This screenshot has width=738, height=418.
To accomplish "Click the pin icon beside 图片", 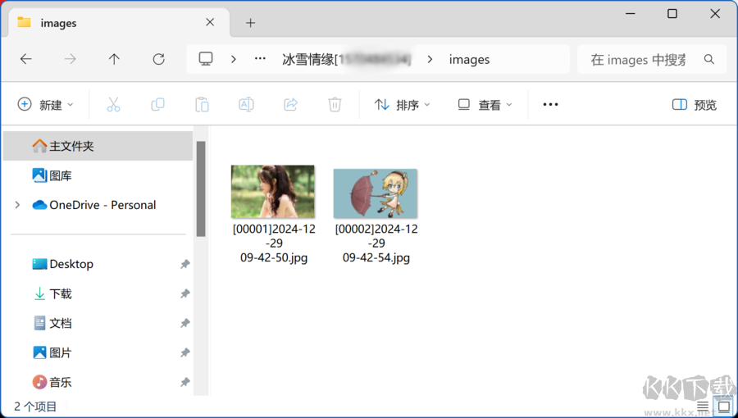I will click(185, 352).
